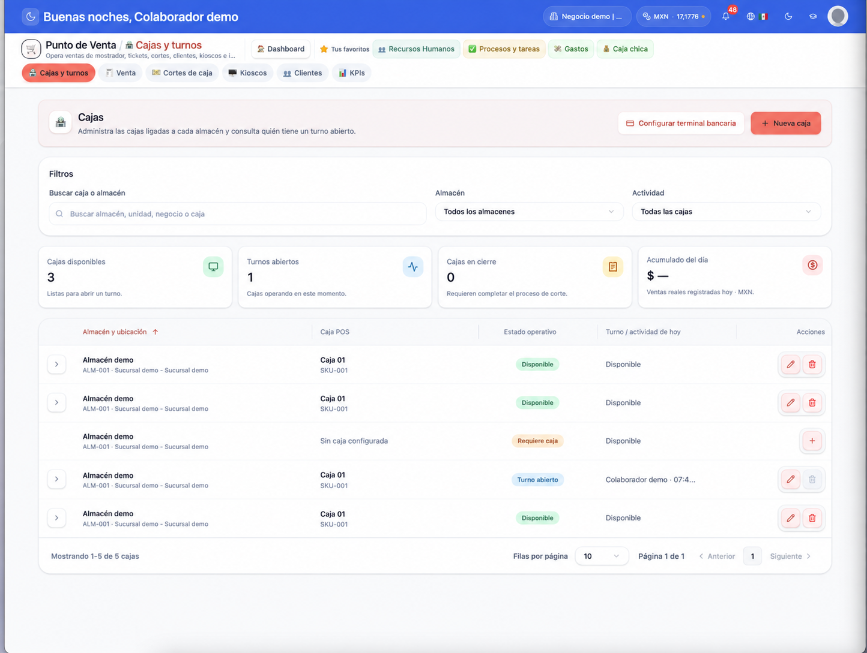Image resolution: width=867 pixels, height=653 pixels.
Task: Toggle dark mode with the moon icon beside the language flag
Action: tap(788, 16)
